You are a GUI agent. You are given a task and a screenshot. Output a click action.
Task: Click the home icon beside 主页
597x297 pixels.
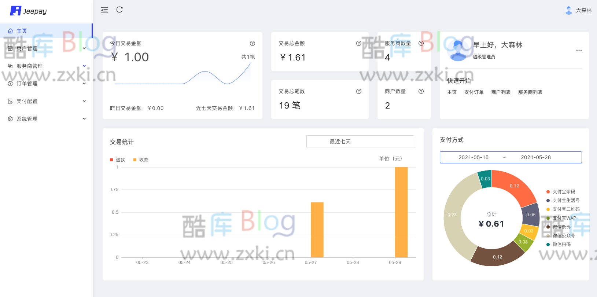(x=10, y=31)
